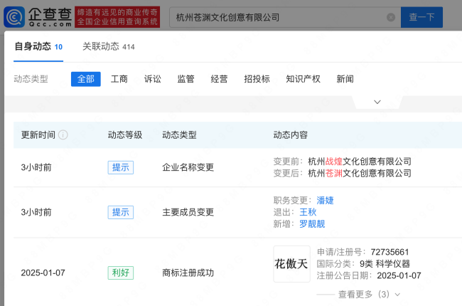462x306 pixels.
Task: Open the 花傲天 trademark thumbnail
Action: tap(291, 264)
